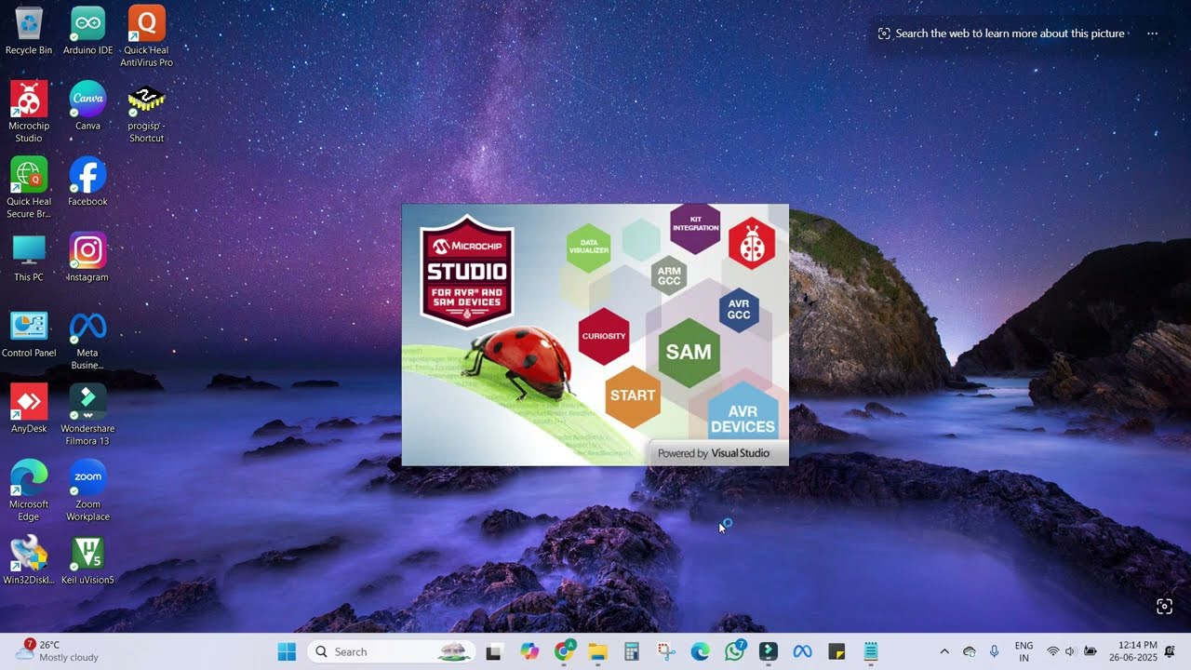The width and height of the screenshot is (1191, 670).
Task: Select the Meta Business desktop icon
Action: click(x=87, y=340)
